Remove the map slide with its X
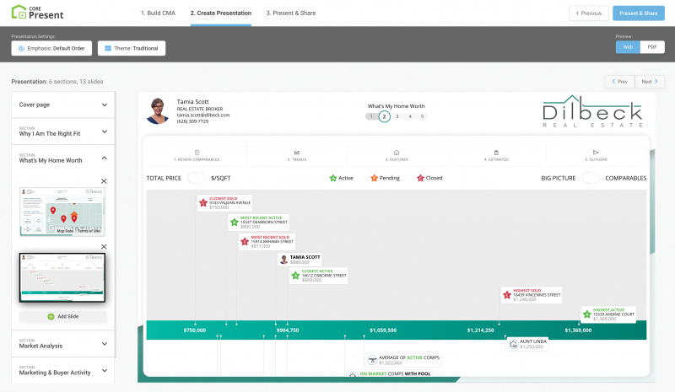Viewport: 675px width, 392px height. [x=104, y=181]
